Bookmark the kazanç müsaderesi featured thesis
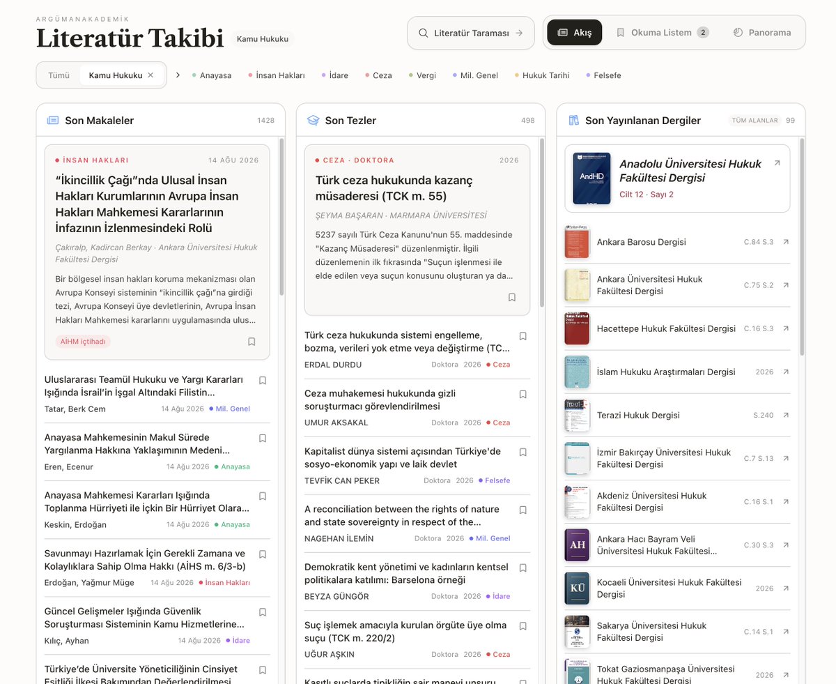Viewport: 836px width, 684px height. click(x=512, y=297)
